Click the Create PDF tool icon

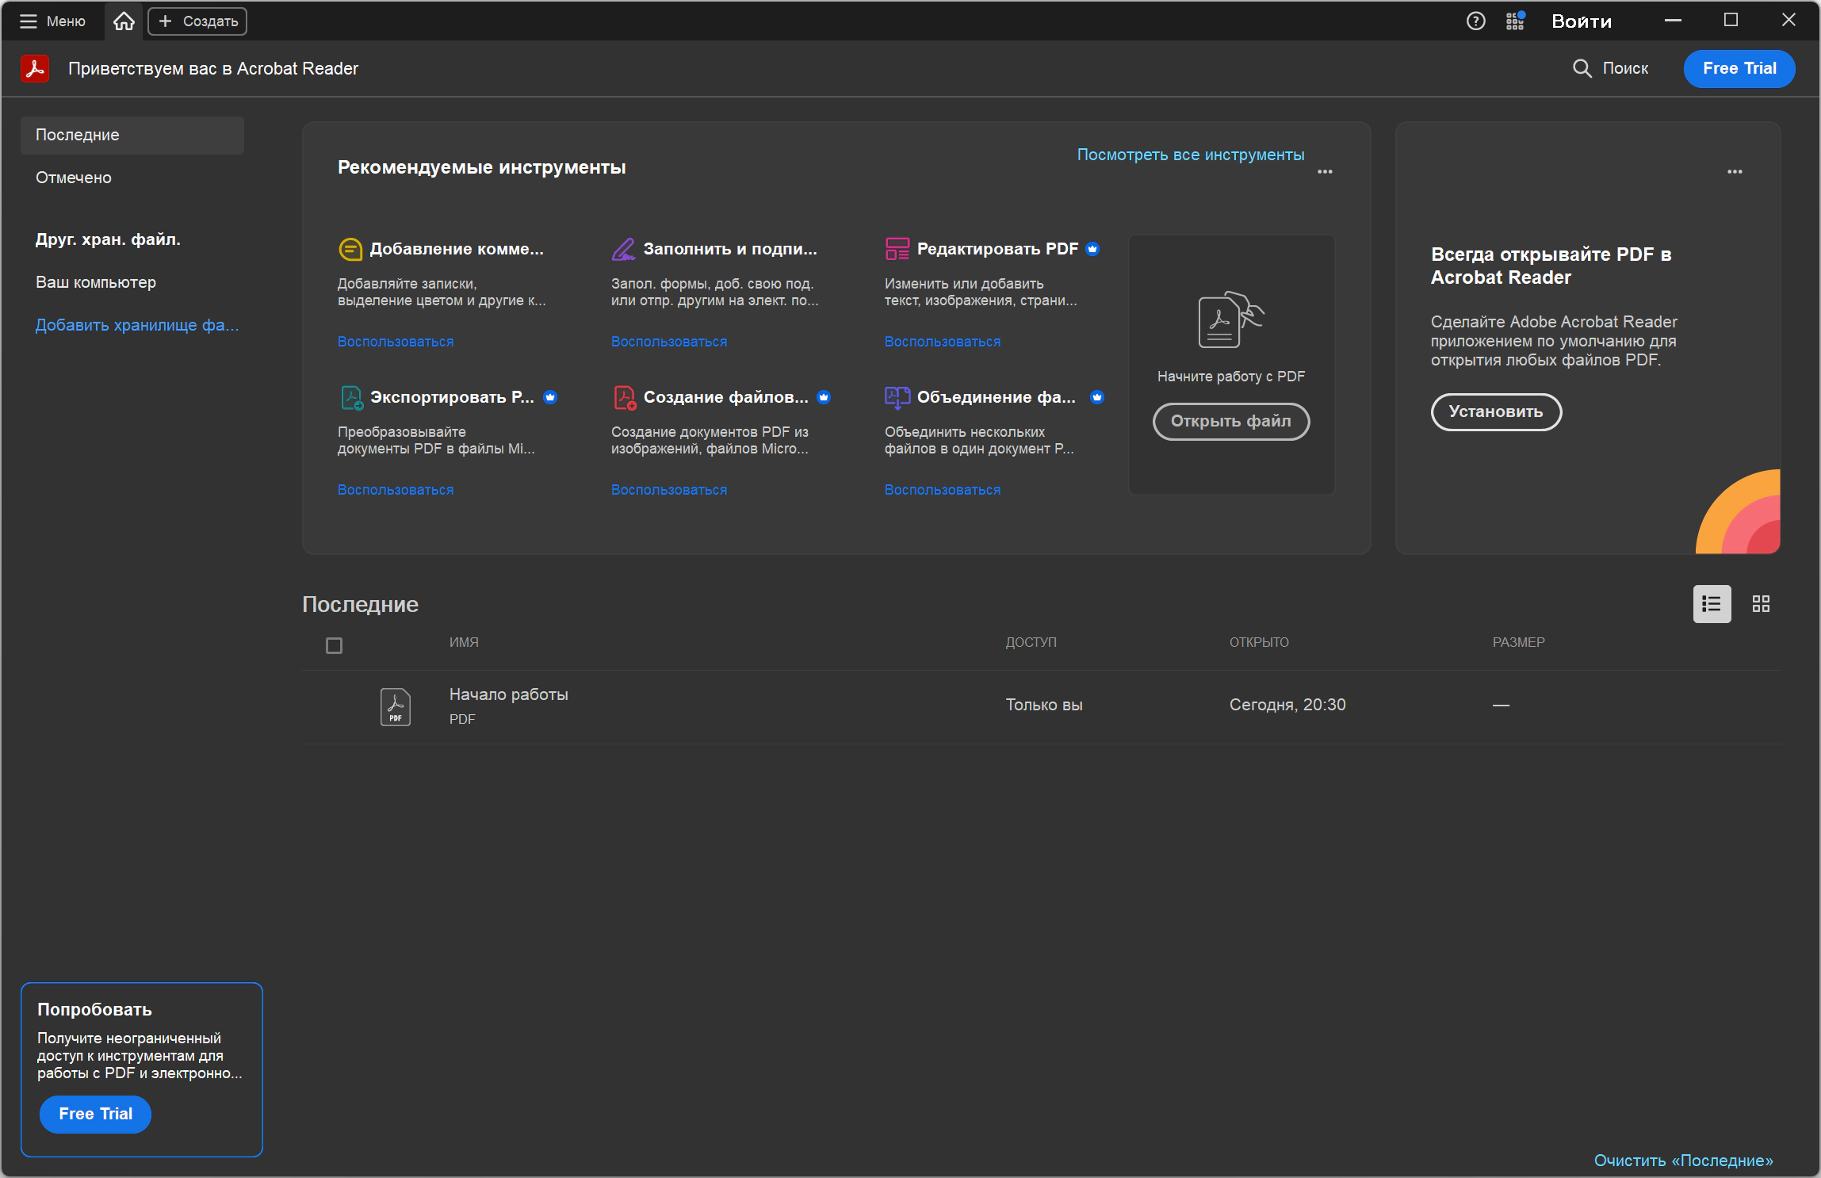point(625,397)
